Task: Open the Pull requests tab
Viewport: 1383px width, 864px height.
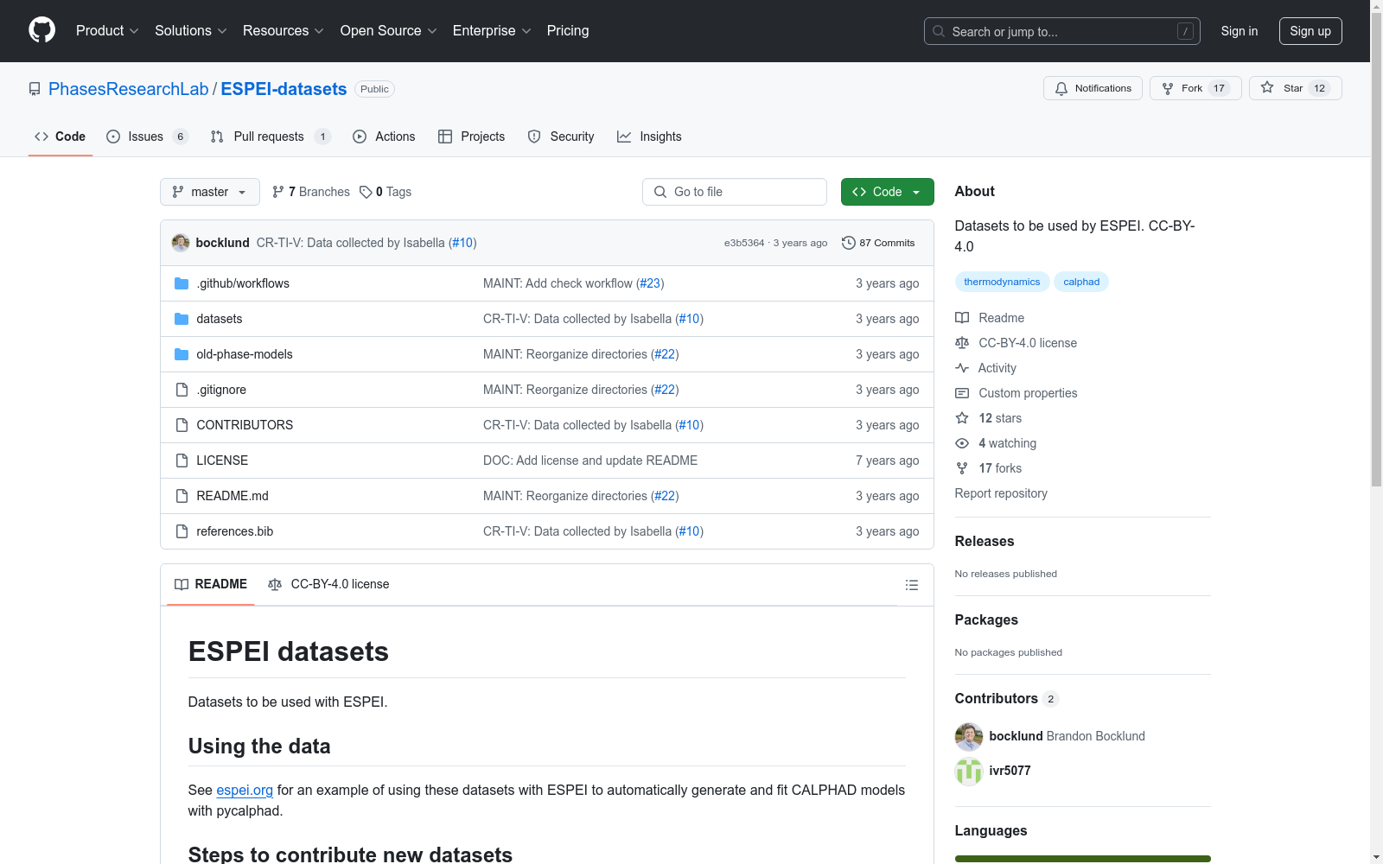Action: (x=271, y=137)
